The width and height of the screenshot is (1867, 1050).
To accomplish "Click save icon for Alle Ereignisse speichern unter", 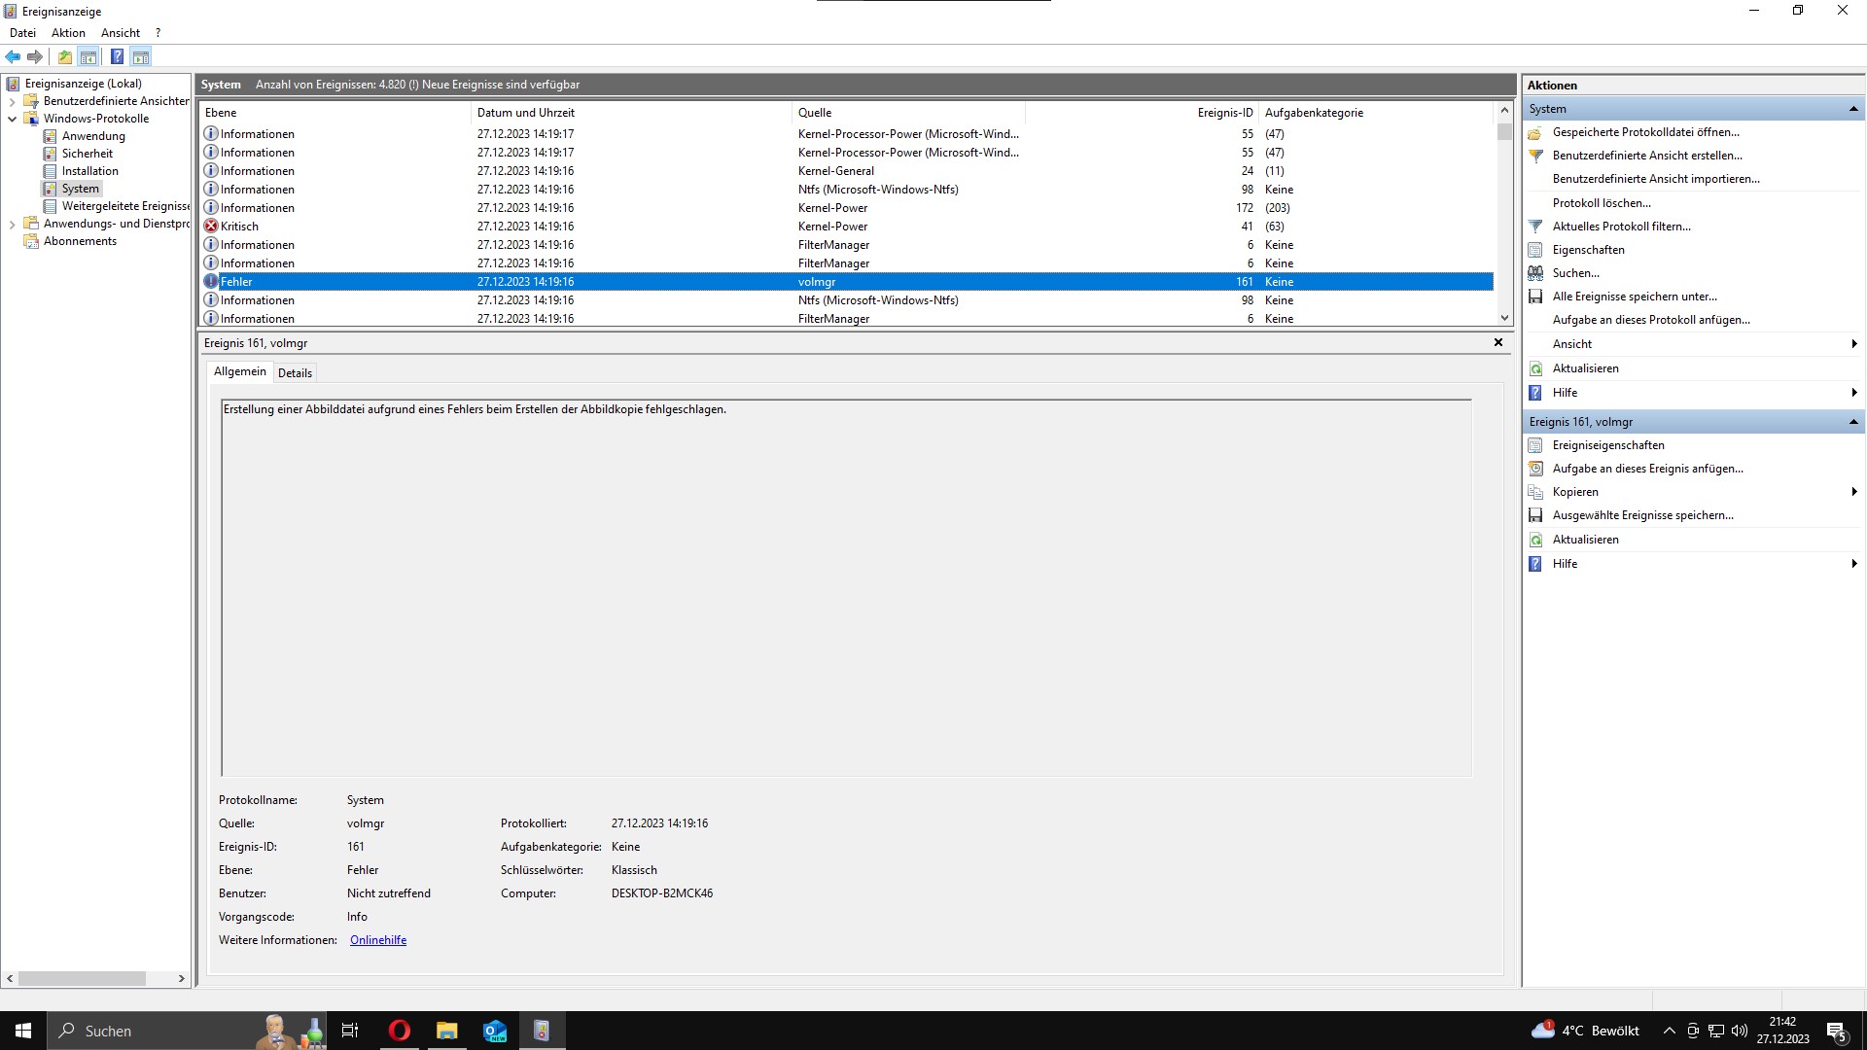I will tap(1535, 297).
